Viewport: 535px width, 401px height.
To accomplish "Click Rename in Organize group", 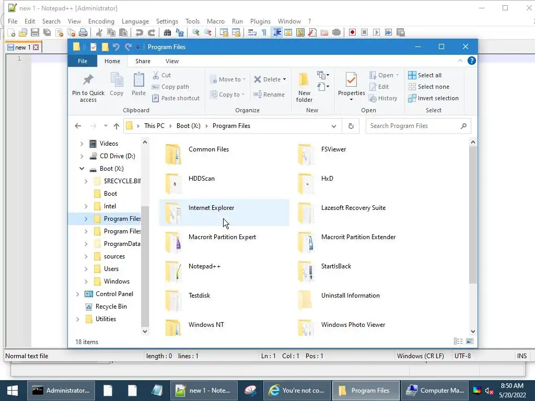I will pyautogui.click(x=269, y=95).
